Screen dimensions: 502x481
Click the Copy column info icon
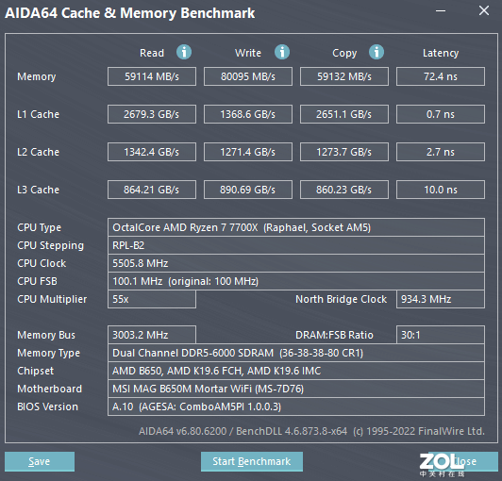376,52
